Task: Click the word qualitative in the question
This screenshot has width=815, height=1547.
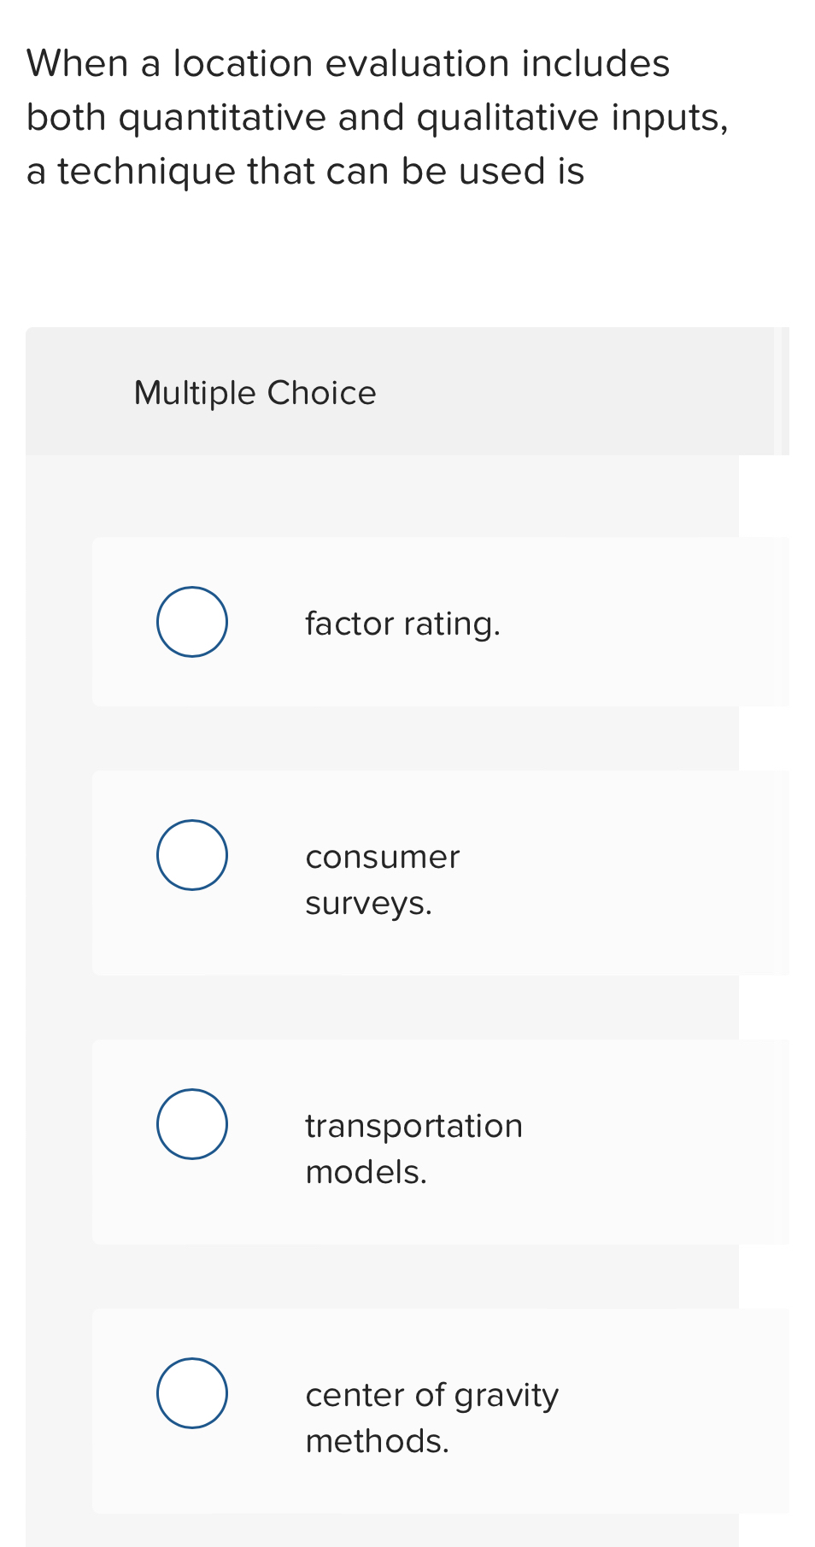Action: [x=507, y=116]
